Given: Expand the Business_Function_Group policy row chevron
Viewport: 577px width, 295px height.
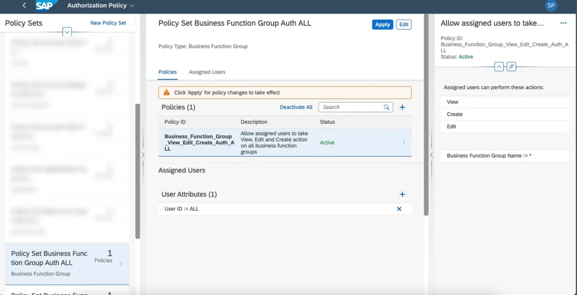Looking at the screenshot, I should click(403, 143).
